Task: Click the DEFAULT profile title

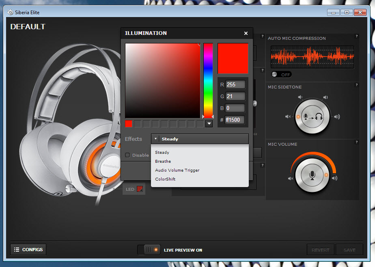Action: pos(28,26)
